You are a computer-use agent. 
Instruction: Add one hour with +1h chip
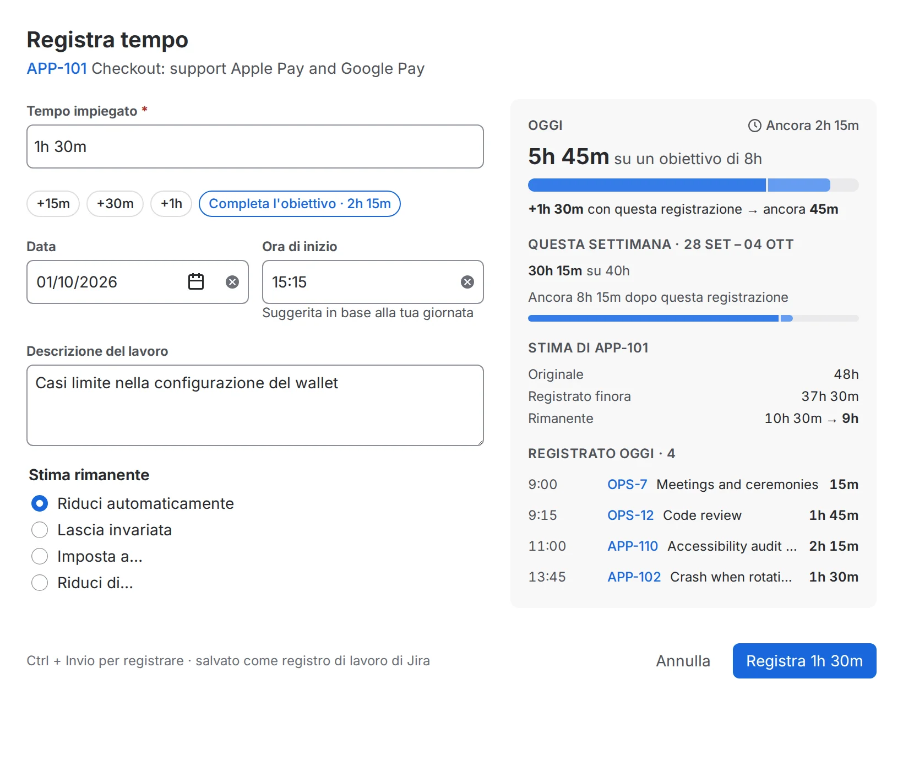point(171,204)
